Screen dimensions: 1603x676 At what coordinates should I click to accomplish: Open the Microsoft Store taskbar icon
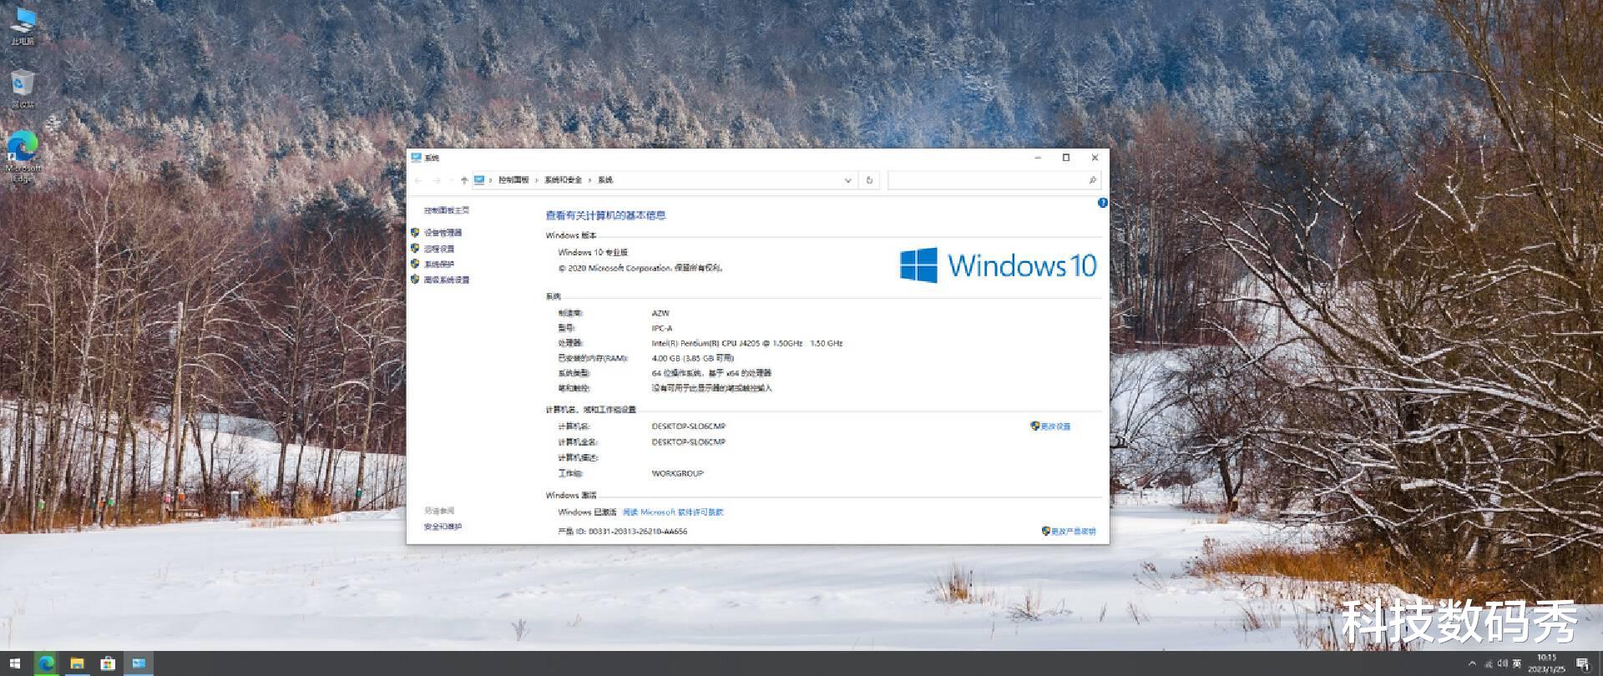point(108,663)
